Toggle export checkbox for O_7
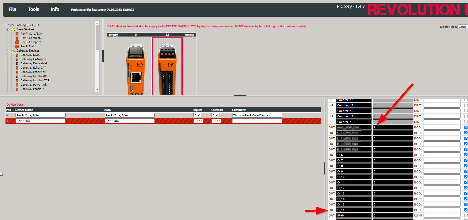468x220 pixels. pyautogui.click(x=466, y=160)
